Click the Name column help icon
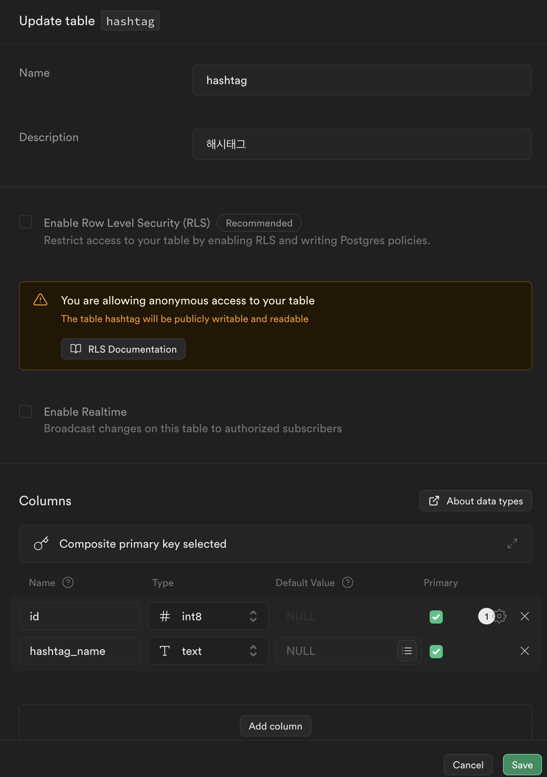Viewport: 547px width, 777px height. click(x=68, y=582)
